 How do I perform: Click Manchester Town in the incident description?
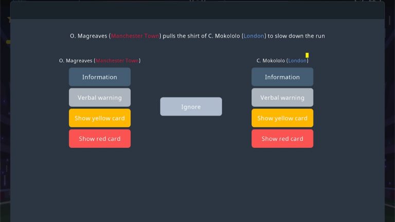pos(135,36)
